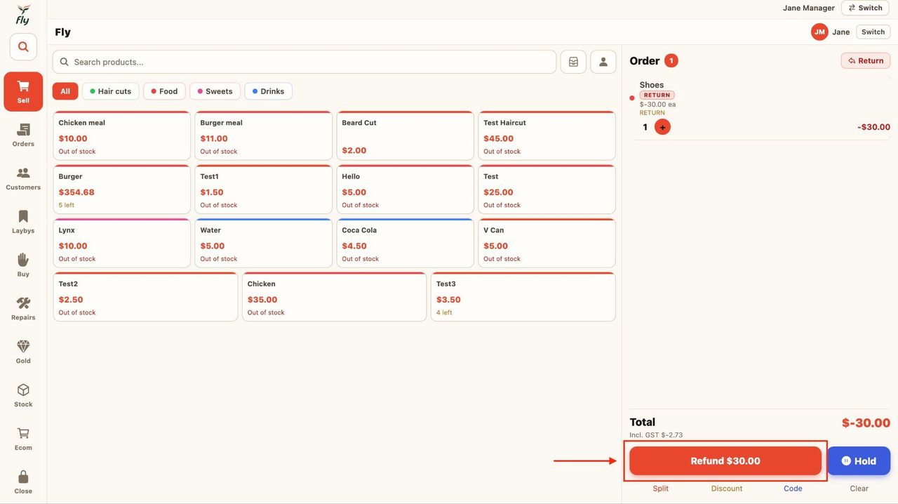Select the Test Haircut product

[547, 135]
